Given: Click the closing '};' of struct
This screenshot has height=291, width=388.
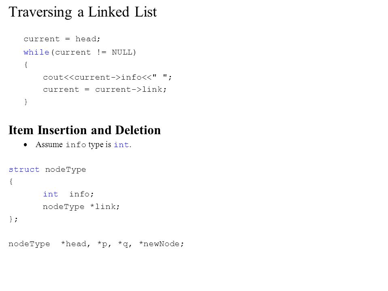Looking at the screenshot, I should pos(13,219).
